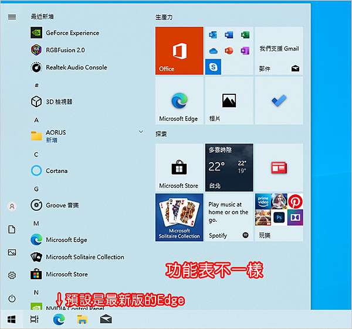Open OneDrive icon in Office apps tile
This screenshot has width=352, height=329.
pos(213,51)
